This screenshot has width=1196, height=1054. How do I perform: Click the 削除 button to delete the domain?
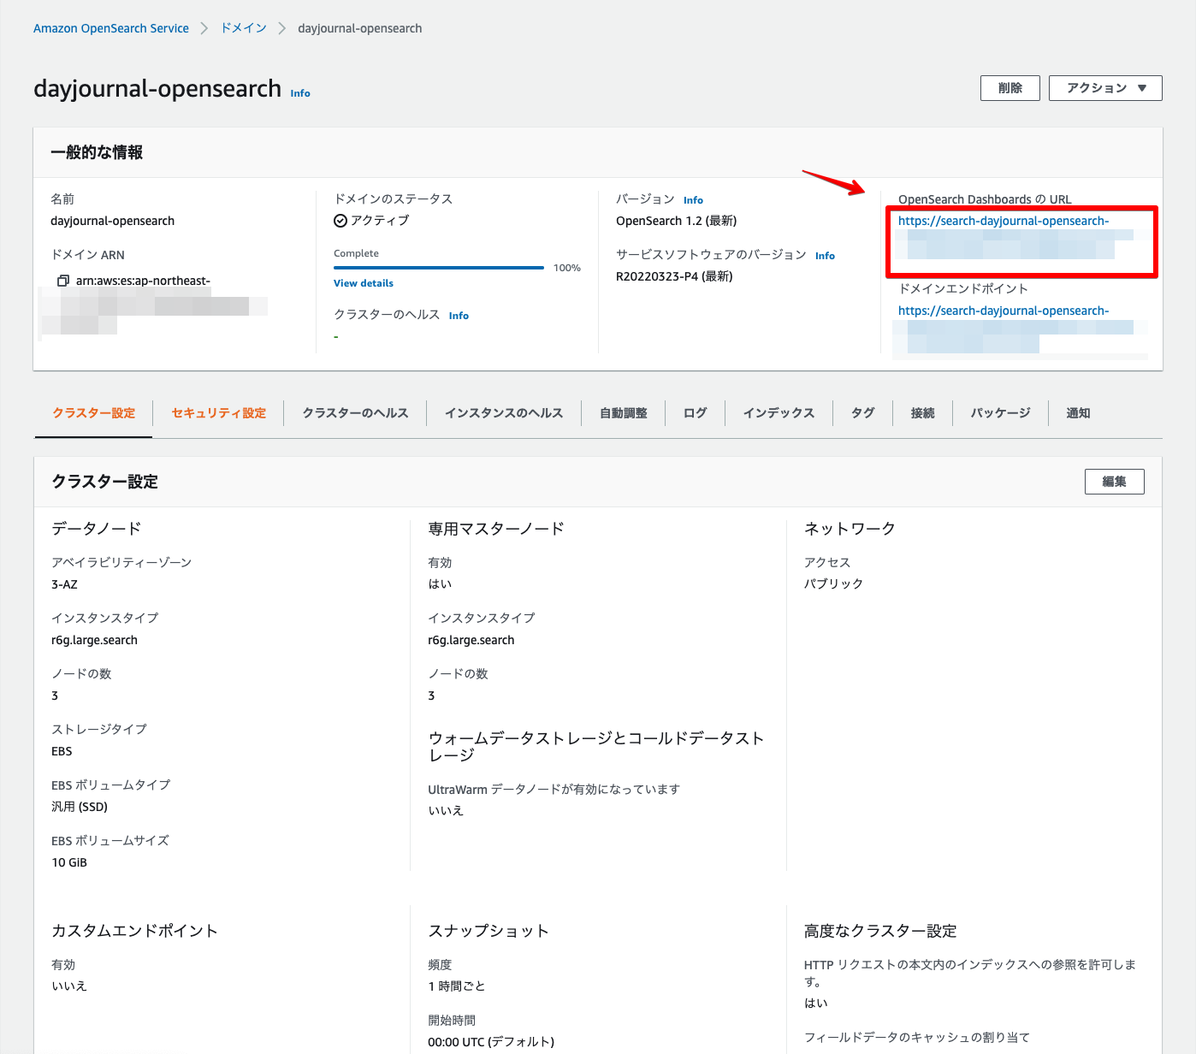click(x=1009, y=87)
